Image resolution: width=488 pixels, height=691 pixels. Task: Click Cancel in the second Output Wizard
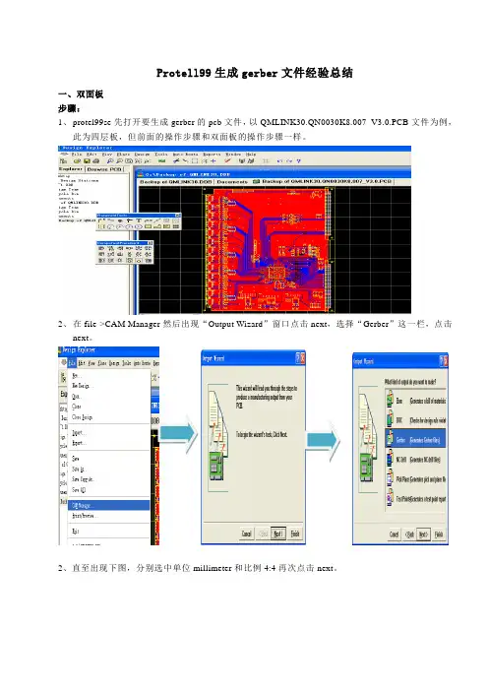(395, 534)
